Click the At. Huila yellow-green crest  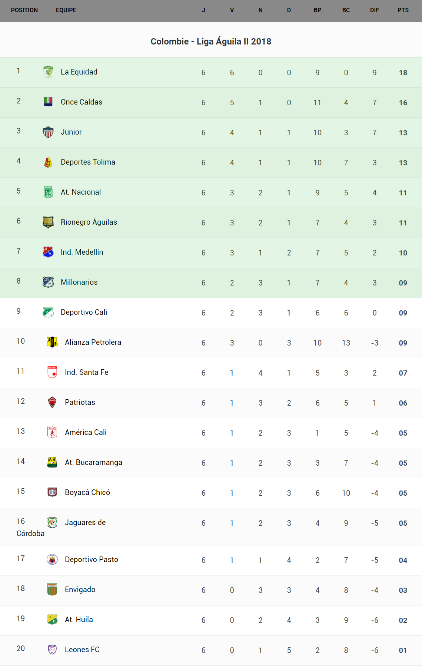click(52, 620)
